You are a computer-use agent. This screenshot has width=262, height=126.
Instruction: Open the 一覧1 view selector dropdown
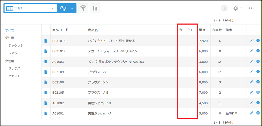pyautogui.click(x=30, y=8)
